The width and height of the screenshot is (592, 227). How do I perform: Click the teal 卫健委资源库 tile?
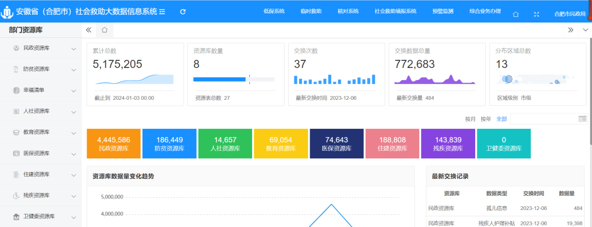click(x=504, y=144)
